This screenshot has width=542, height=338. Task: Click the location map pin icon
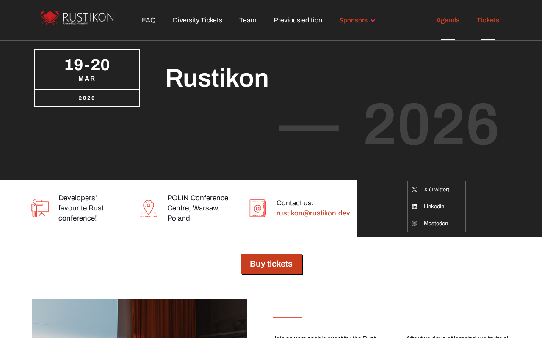(149, 208)
